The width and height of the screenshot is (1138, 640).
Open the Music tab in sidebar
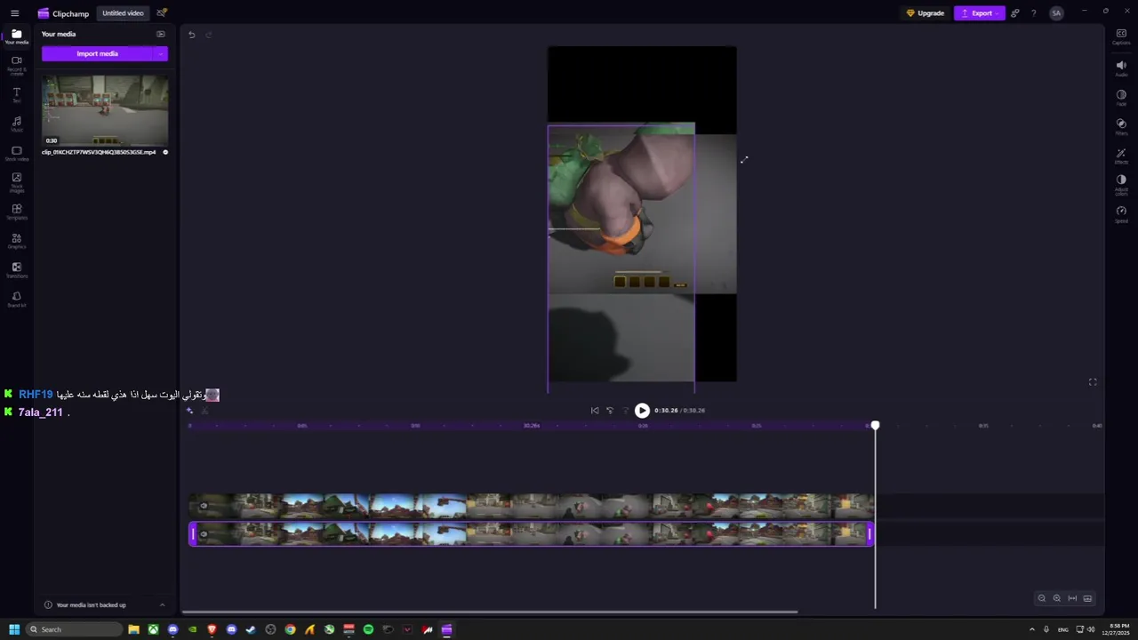pos(16,124)
